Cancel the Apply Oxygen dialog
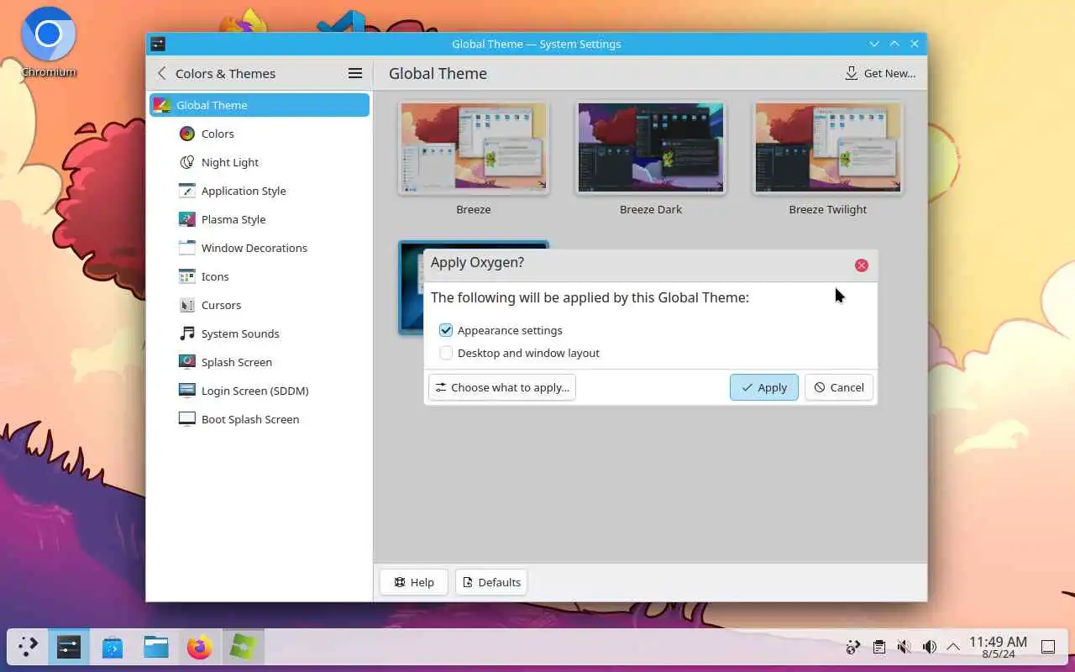 (x=839, y=387)
